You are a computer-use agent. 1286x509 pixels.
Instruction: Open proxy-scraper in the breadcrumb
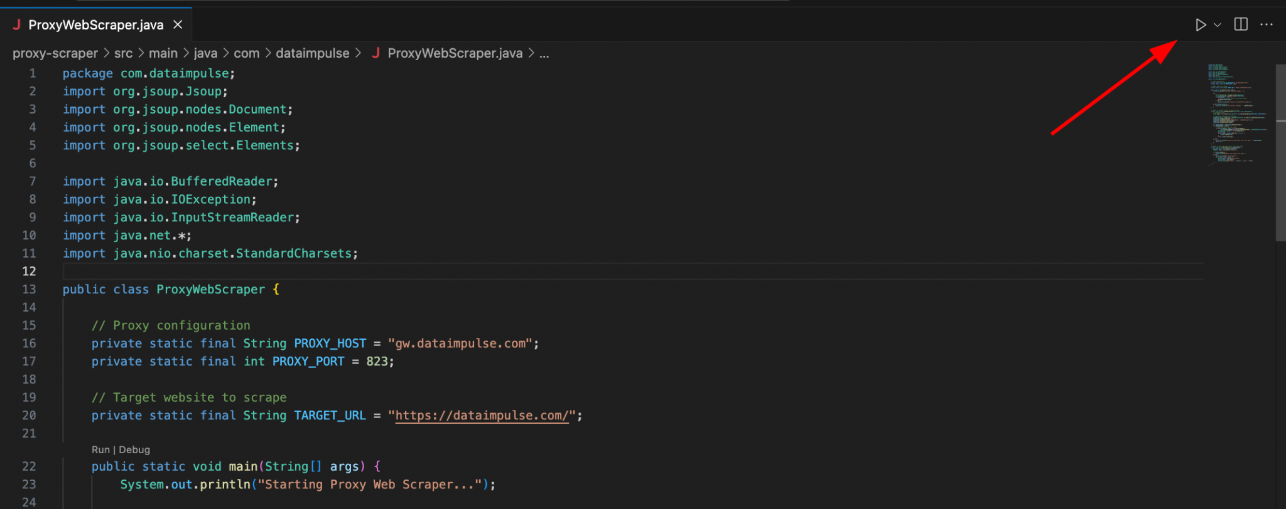click(55, 53)
